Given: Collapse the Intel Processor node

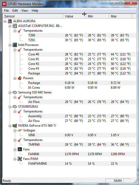Looking at the screenshot, I should [10, 45].
